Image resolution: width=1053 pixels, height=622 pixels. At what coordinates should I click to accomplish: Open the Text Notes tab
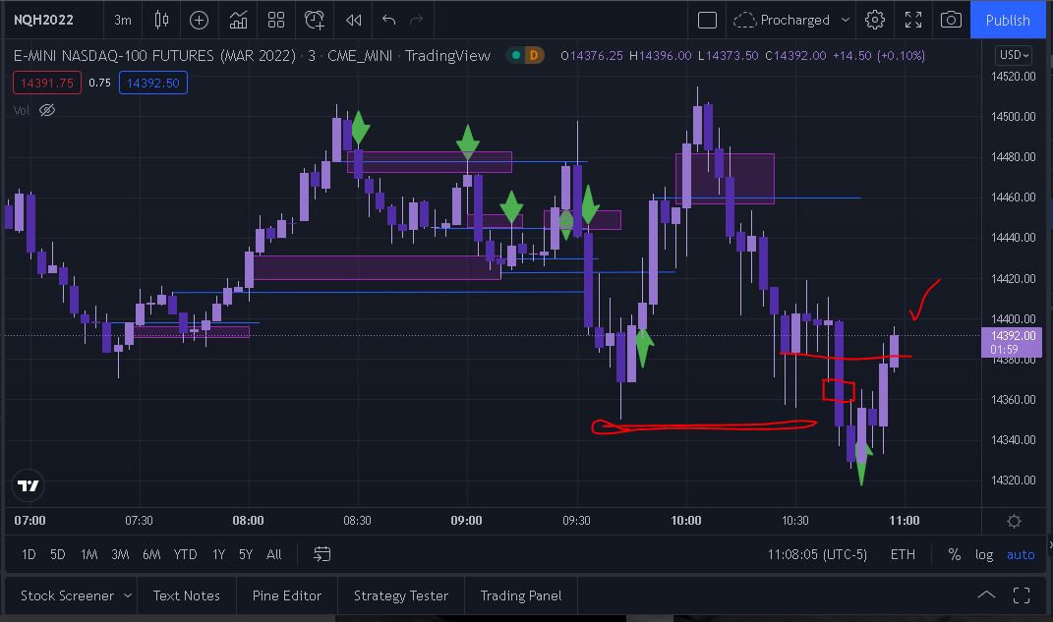tap(187, 595)
